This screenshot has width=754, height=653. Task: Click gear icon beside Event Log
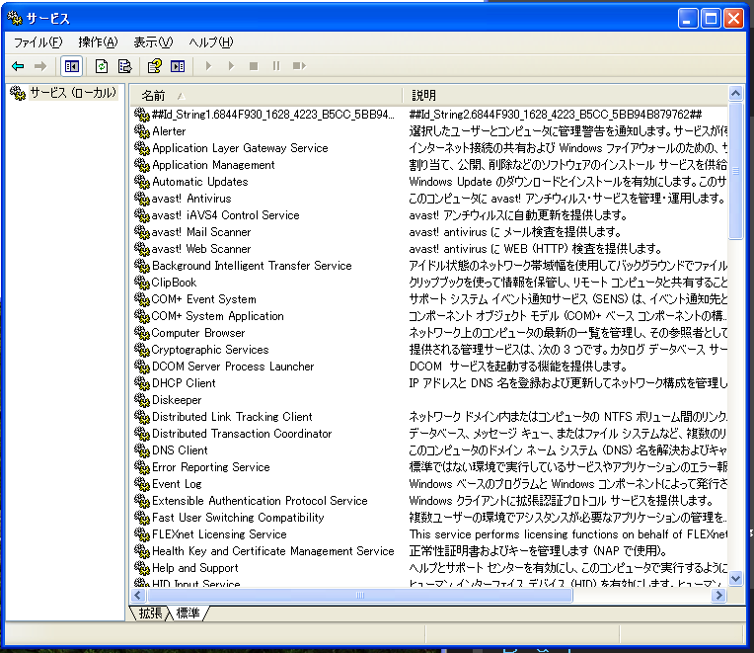click(142, 484)
